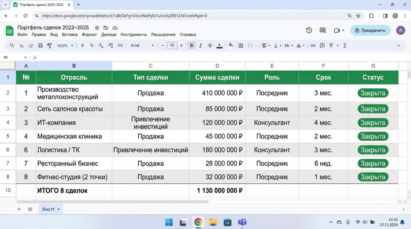The height and width of the screenshot is (229, 411).
Task: Insert link with chain icon
Action: click(313, 46)
